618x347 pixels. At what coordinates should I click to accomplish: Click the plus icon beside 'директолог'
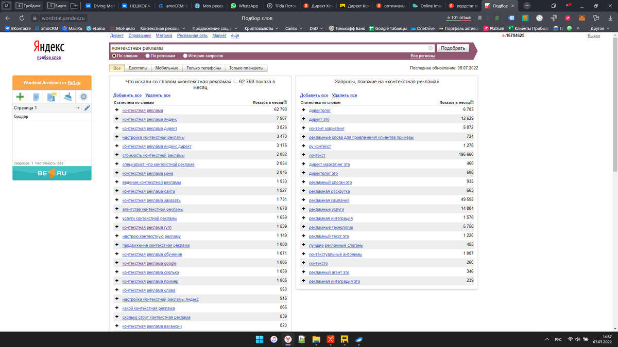(304, 110)
